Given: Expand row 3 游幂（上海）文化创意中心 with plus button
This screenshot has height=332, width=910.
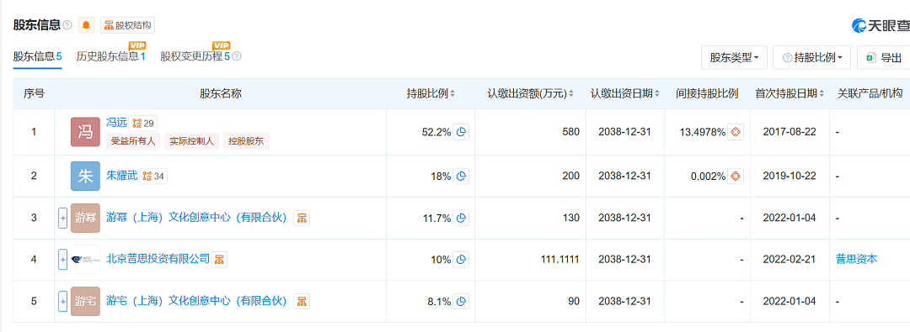Looking at the screenshot, I should (x=62, y=218).
